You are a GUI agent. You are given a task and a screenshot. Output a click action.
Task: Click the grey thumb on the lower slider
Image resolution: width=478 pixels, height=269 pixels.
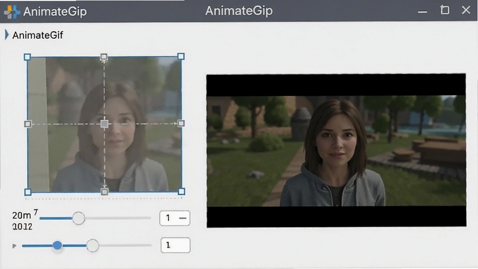point(93,245)
